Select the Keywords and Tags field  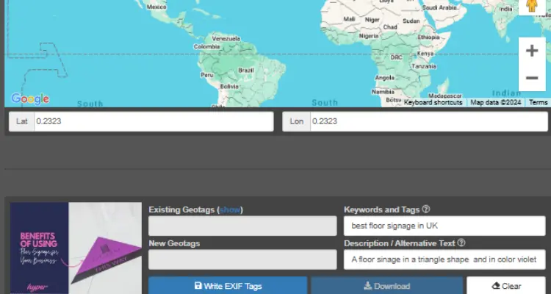(x=444, y=226)
